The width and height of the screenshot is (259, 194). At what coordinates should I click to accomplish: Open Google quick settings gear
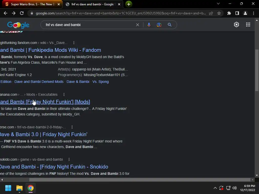click(x=236, y=25)
